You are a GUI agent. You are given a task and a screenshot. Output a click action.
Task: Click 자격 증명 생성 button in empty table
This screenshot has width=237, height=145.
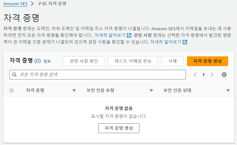click(x=119, y=128)
